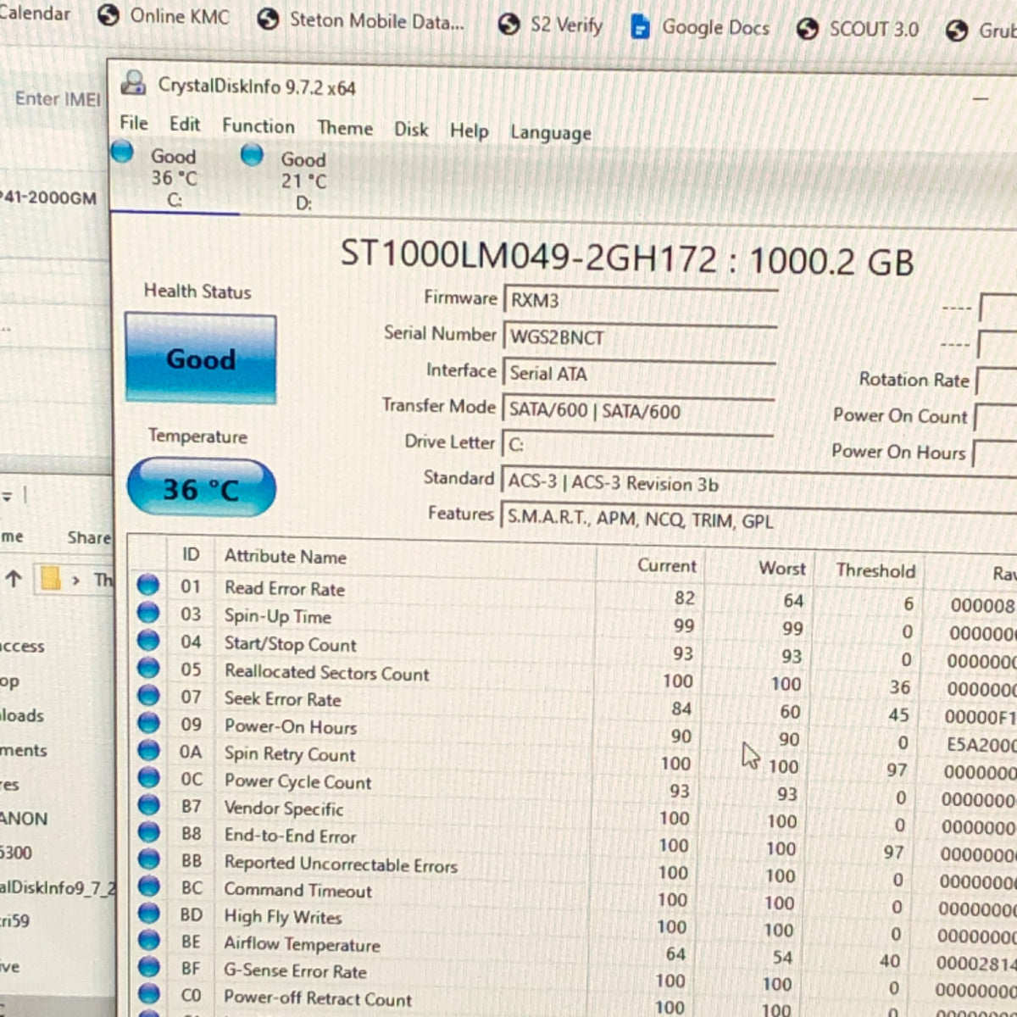1017x1017 pixels.
Task: Select the Read Error Rate attribute name
Action: pos(285,588)
